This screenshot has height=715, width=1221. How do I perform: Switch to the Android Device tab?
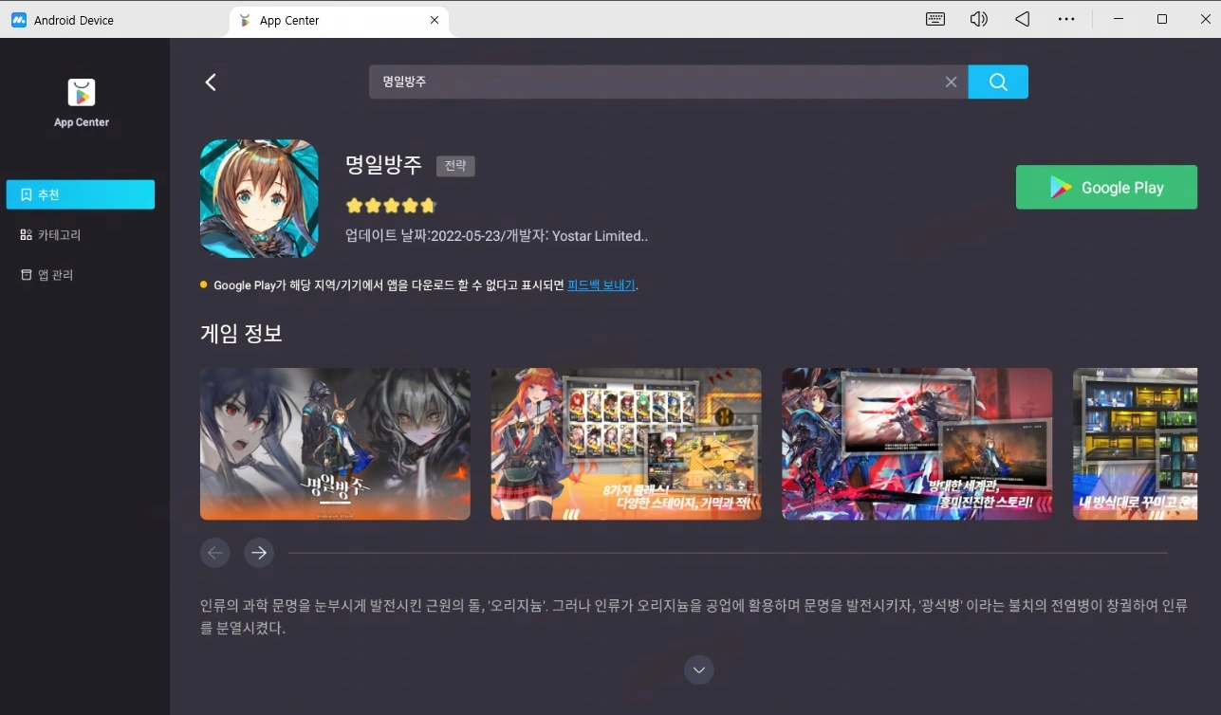(66, 19)
